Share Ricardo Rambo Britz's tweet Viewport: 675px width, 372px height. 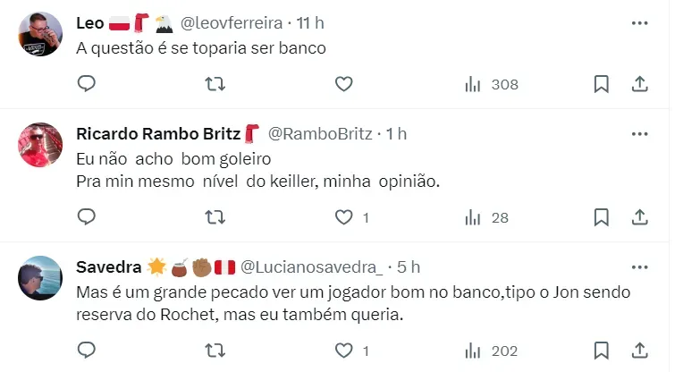tap(640, 216)
